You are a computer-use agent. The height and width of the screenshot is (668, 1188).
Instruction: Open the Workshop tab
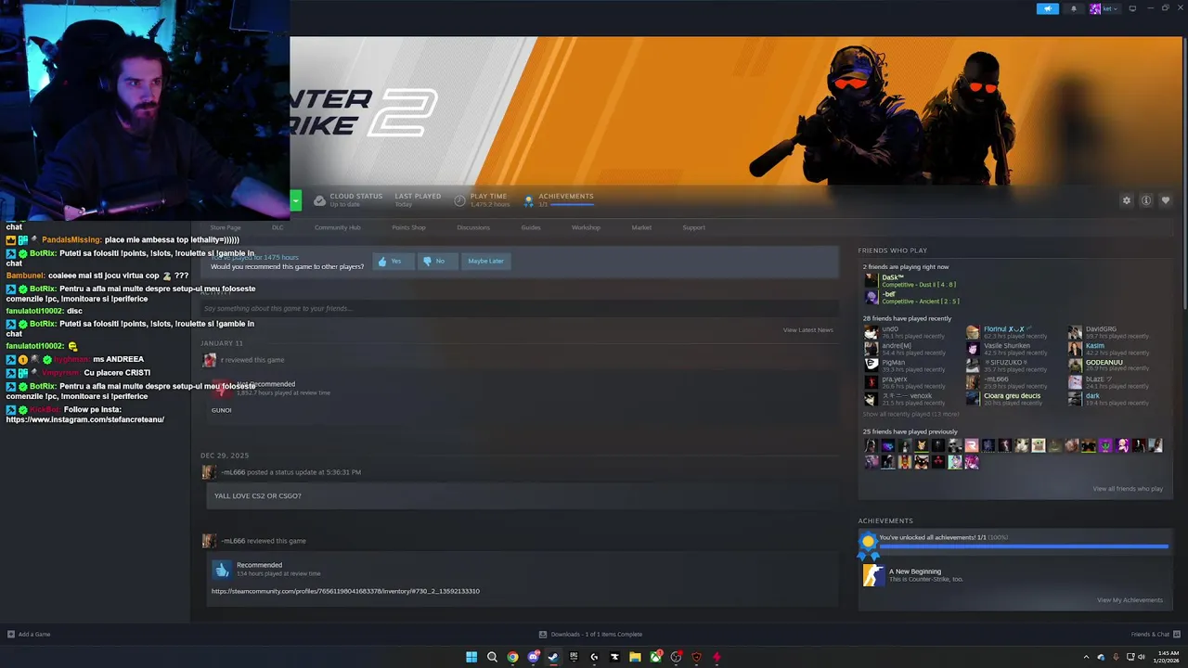586,227
